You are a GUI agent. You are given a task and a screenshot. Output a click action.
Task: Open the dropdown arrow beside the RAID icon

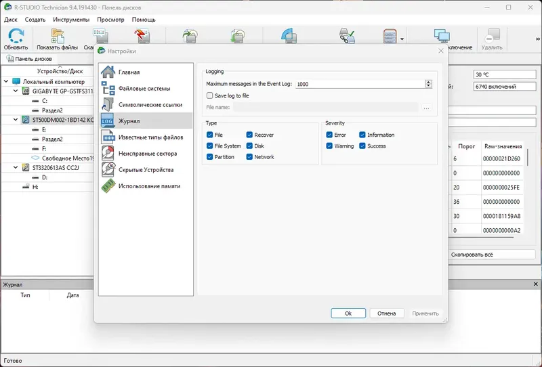tap(402, 39)
